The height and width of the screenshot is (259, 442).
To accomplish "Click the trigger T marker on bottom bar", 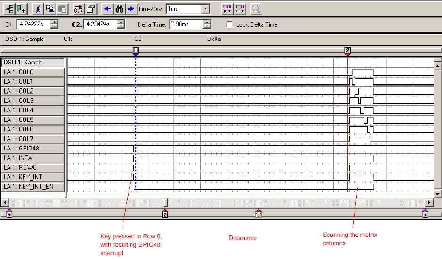I will click(x=258, y=213).
